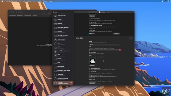Open the Calendar payload icon

(x=55, y=24)
